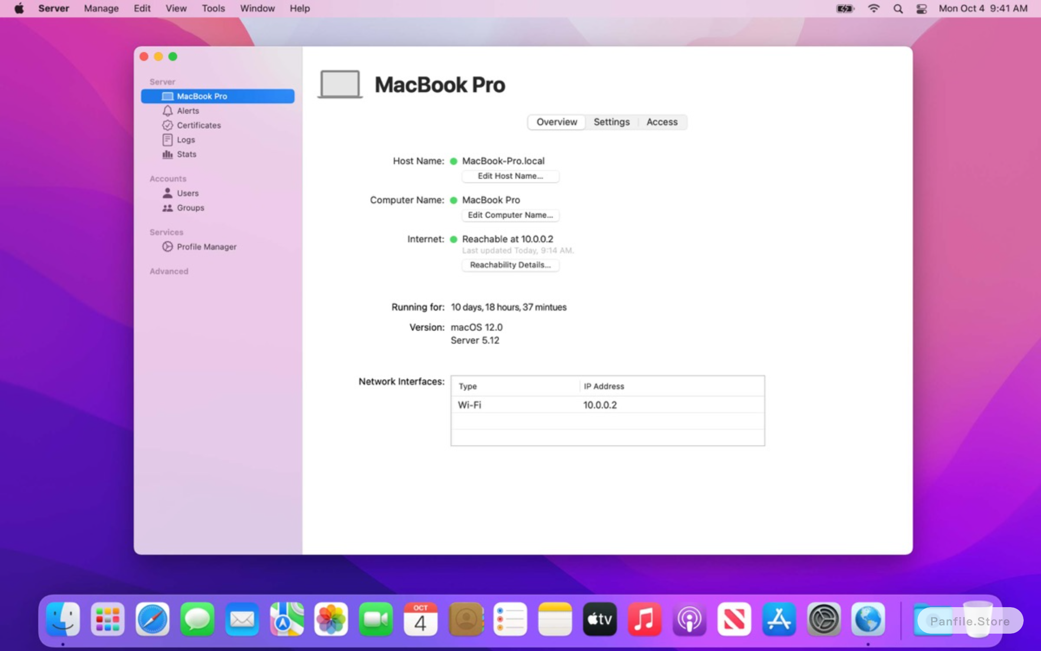
Task: Open the Apple menu
Action: 19,8
